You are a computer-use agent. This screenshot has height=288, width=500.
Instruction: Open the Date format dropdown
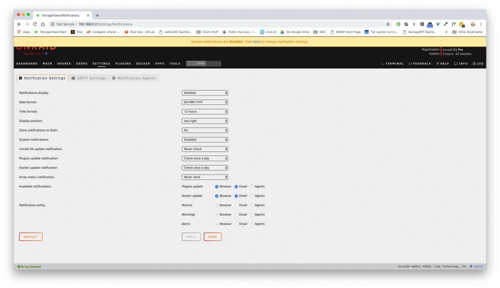204,102
